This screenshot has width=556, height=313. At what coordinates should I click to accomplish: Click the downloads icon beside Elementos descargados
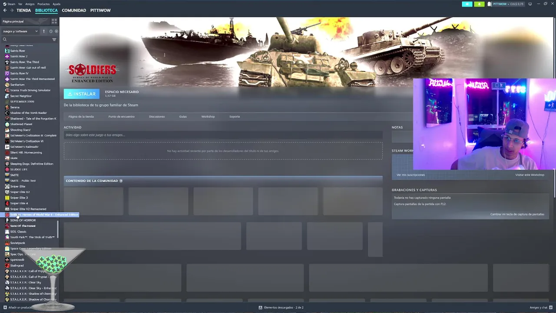pyautogui.click(x=260, y=307)
